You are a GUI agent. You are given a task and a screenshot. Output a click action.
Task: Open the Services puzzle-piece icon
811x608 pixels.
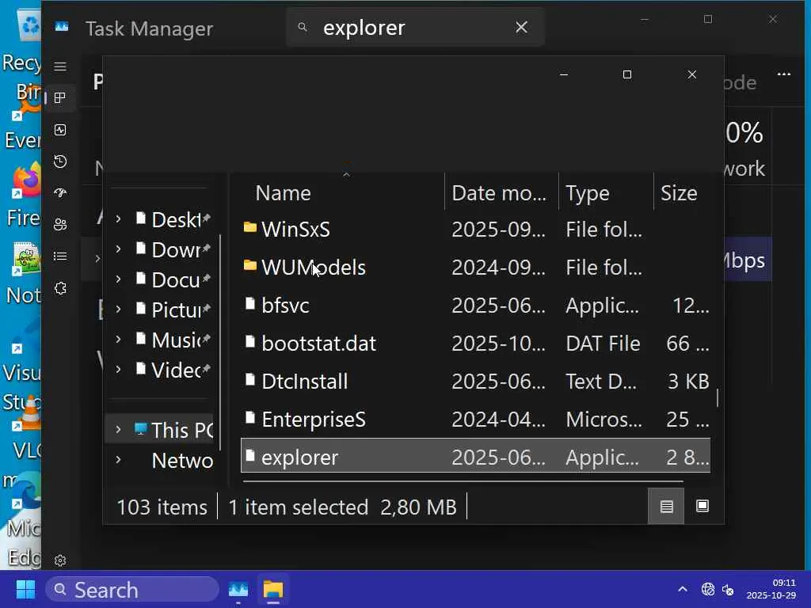pos(60,288)
